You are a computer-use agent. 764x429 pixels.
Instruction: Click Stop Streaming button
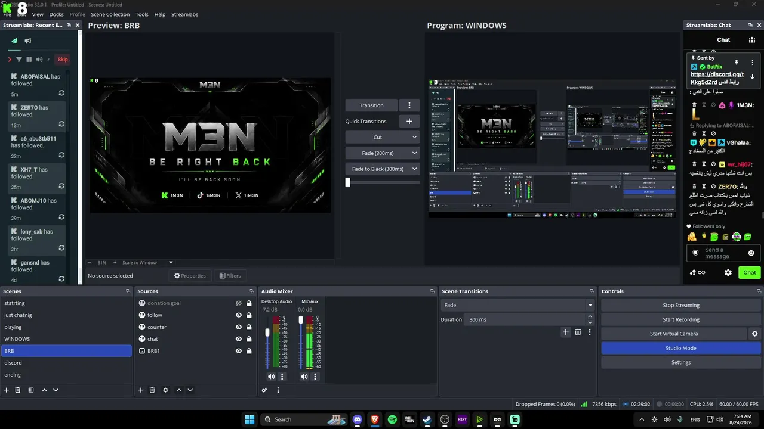point(681,305)
